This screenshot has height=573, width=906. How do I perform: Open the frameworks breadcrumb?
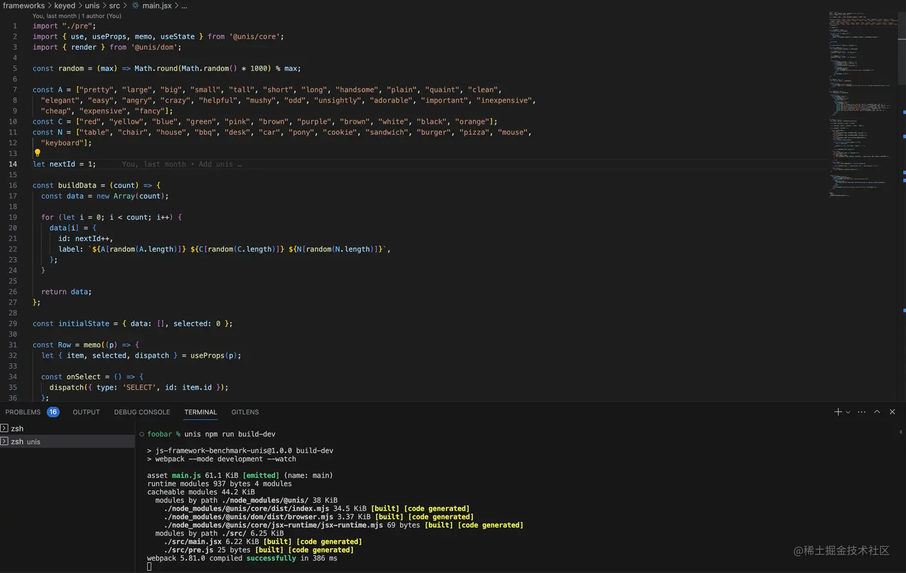click(x=24, y=5)
